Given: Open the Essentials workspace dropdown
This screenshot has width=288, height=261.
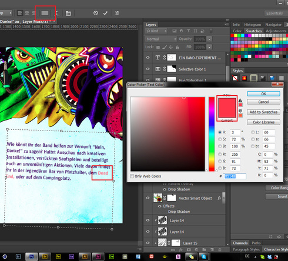Looking at the screenshot, I should (276, 13).
